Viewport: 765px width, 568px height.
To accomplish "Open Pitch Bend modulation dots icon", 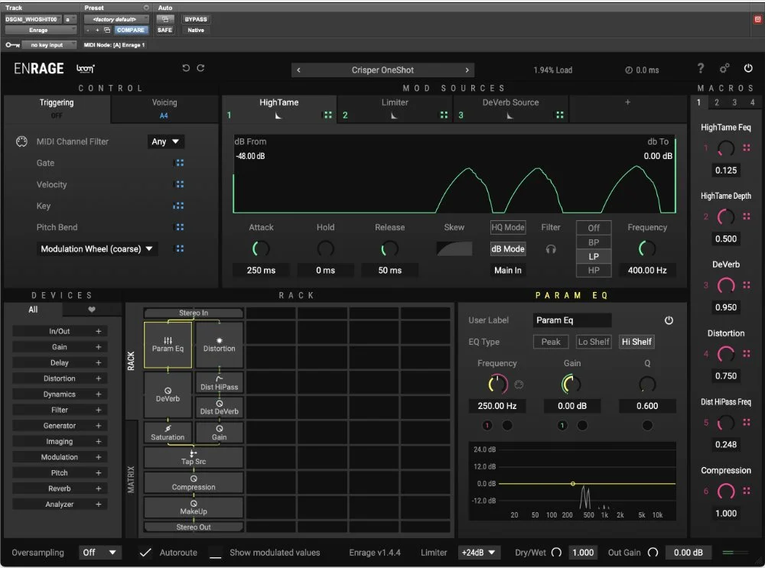I will [x=180, y=227].
